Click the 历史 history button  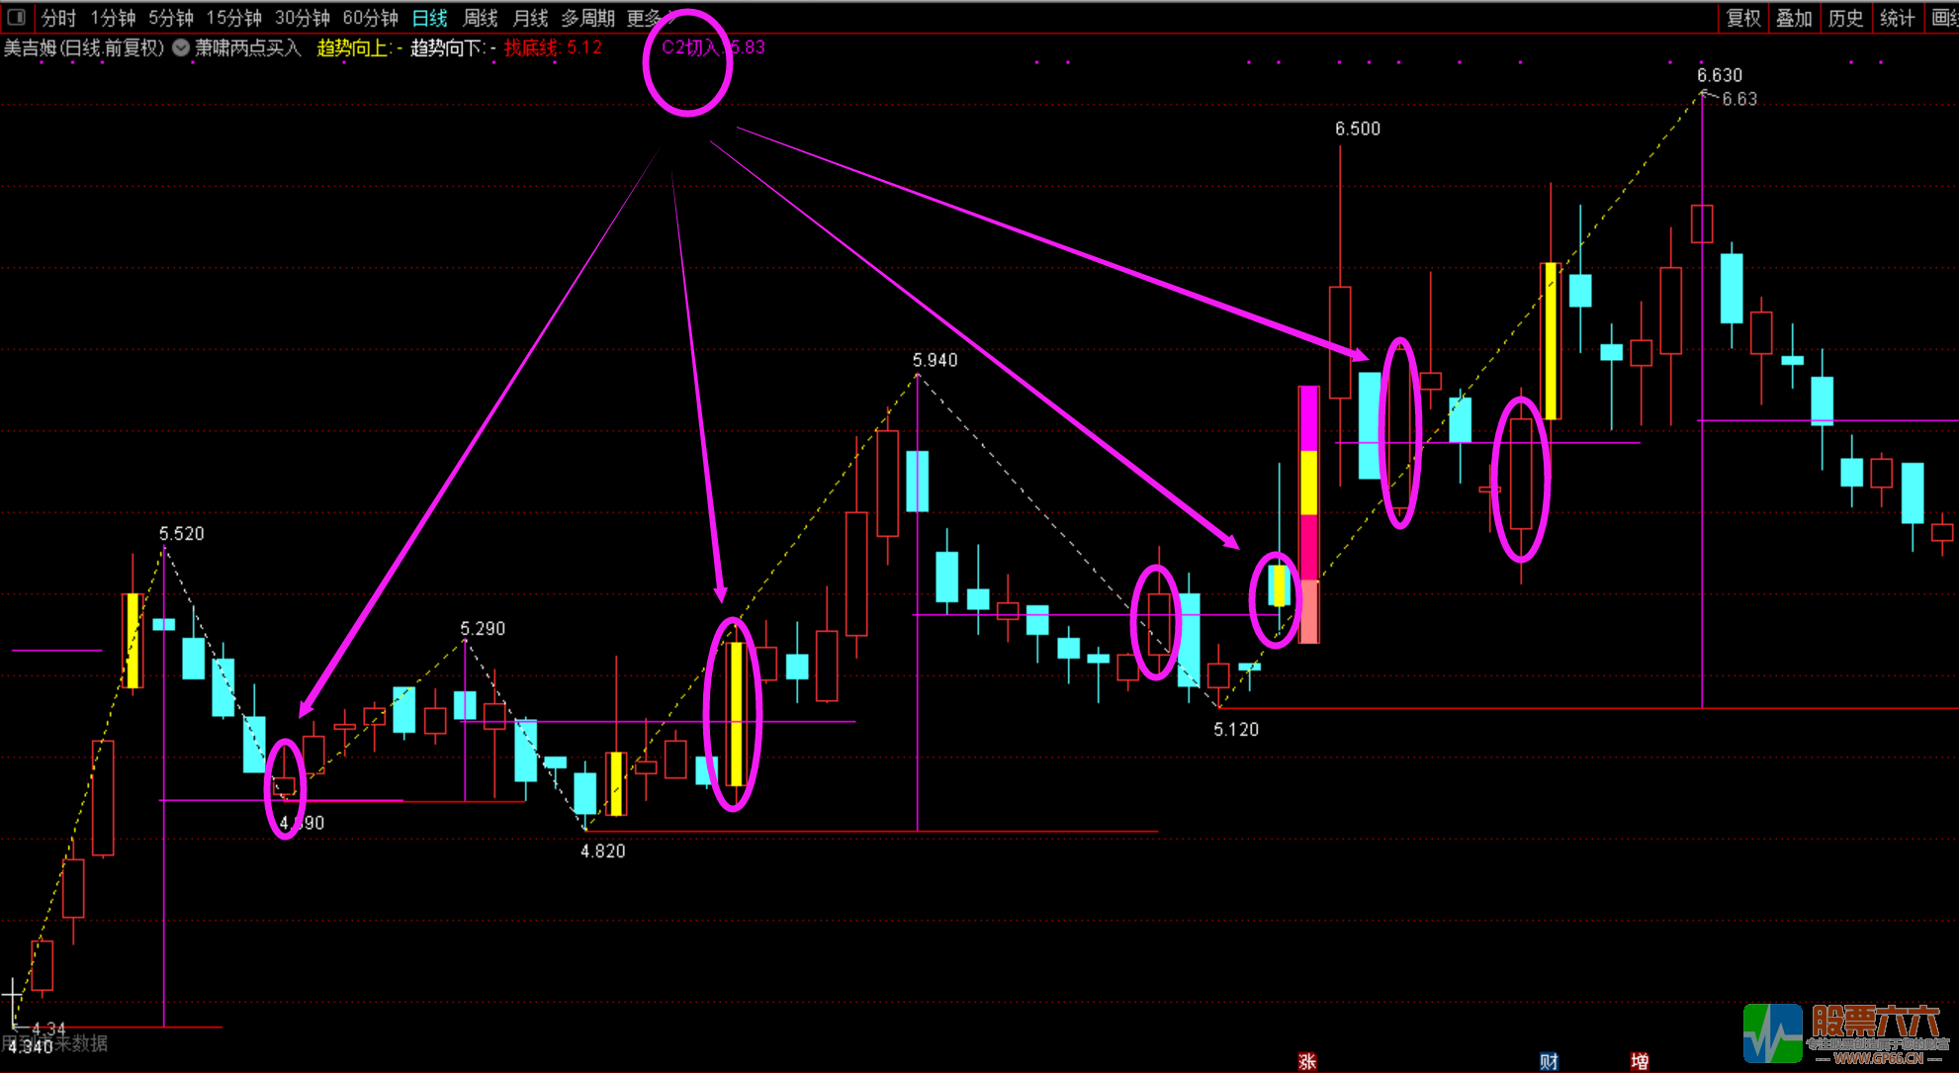coord(1845,18)
